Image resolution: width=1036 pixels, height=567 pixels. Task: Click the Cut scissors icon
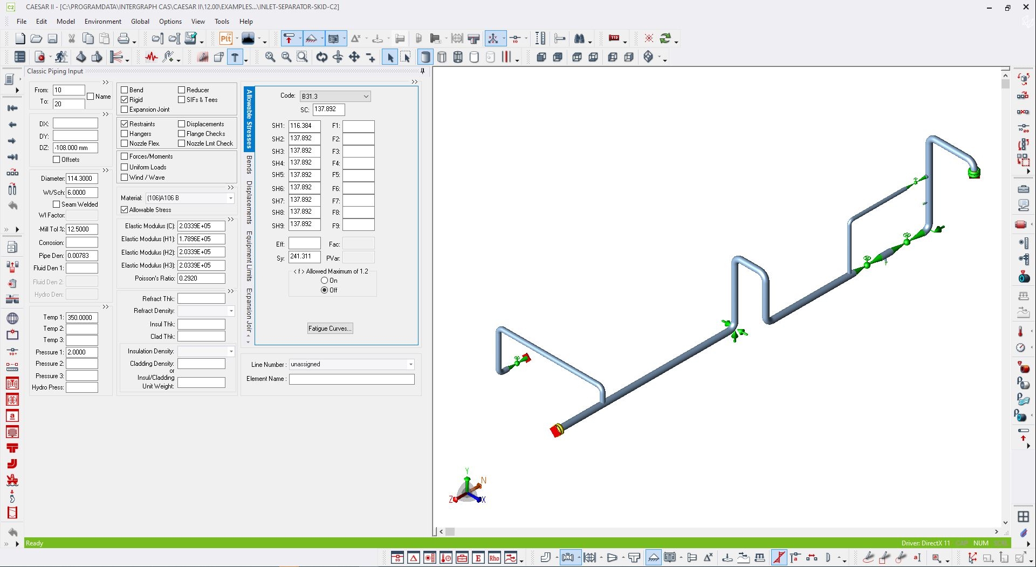coord(71,39)
